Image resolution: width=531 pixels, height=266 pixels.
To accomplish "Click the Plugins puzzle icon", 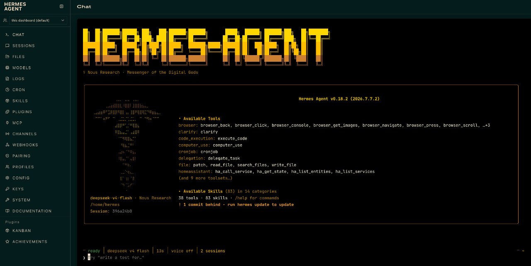I will click(7, 112).
